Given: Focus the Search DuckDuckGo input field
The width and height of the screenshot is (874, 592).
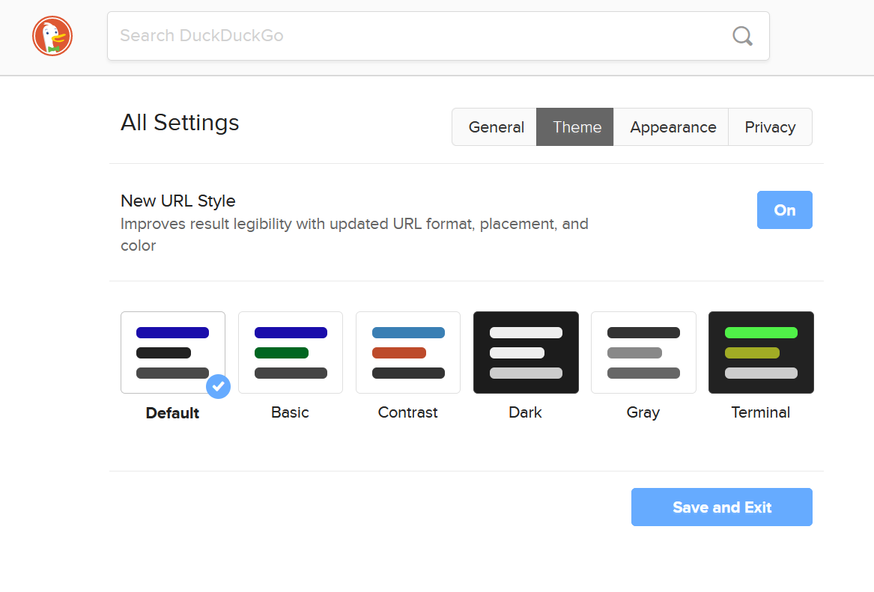Looking at the screenshot, I should (x=438, y=36).
